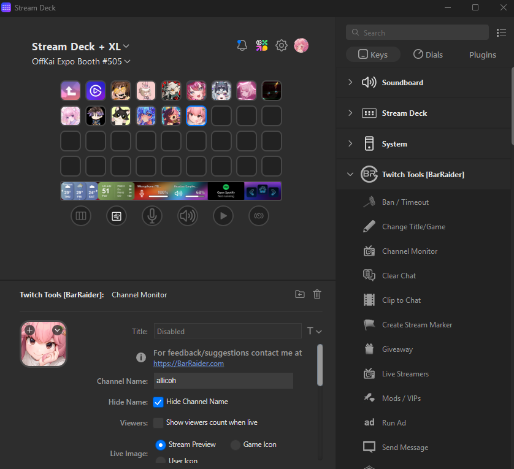Click the Open Spotify touch strip segment
Viewport: 514px width, 469px height.
click(x=226, y=191)
